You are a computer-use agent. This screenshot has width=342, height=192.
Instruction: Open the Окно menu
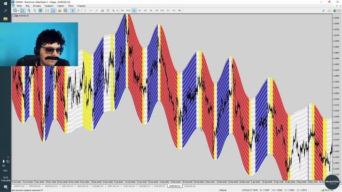[x=71, y=6]
